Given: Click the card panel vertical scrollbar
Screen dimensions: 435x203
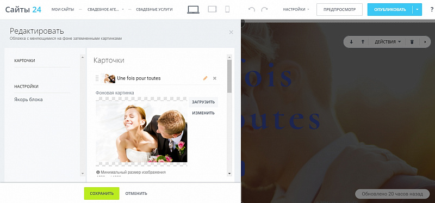Looking at the screenshot, I should tap(229, 115).
